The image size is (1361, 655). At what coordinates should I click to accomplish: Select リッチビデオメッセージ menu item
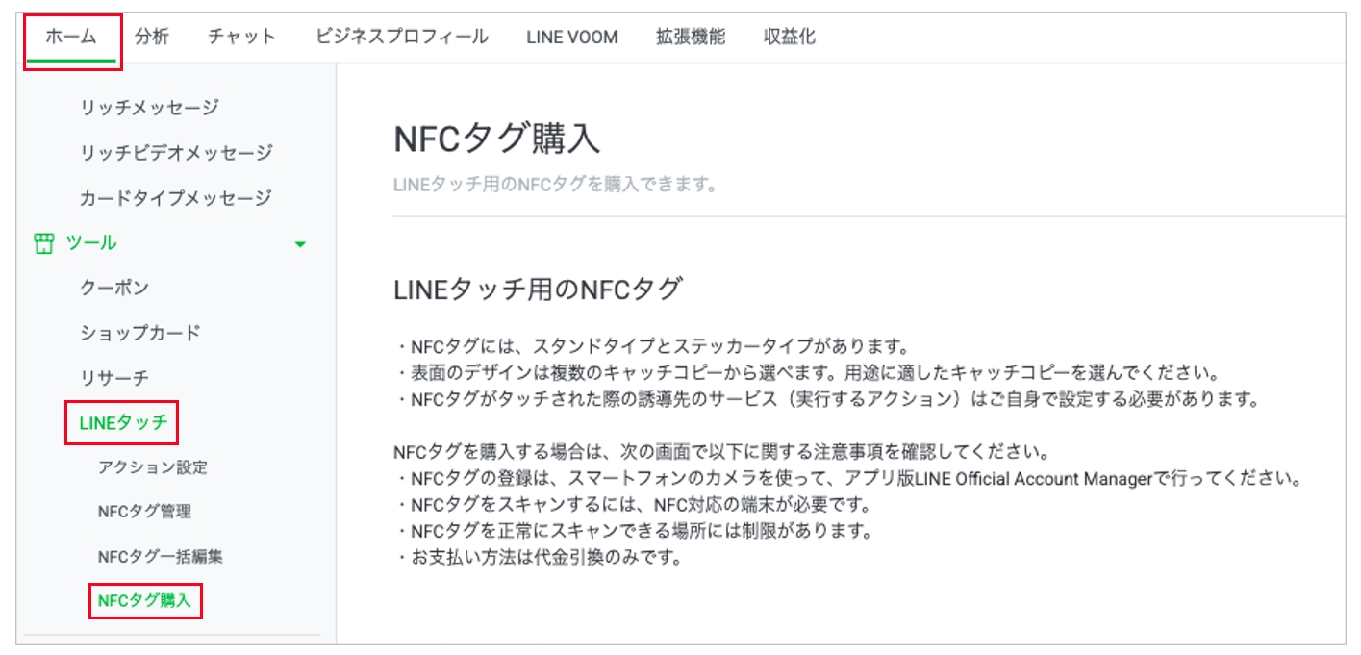point(176,153)
